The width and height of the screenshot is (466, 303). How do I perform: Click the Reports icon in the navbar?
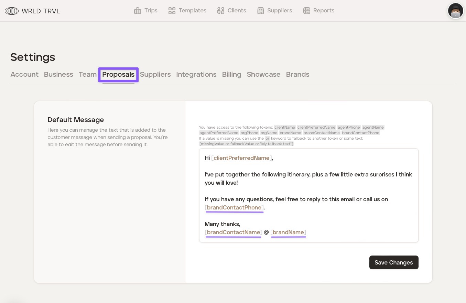tap(307, 11)
